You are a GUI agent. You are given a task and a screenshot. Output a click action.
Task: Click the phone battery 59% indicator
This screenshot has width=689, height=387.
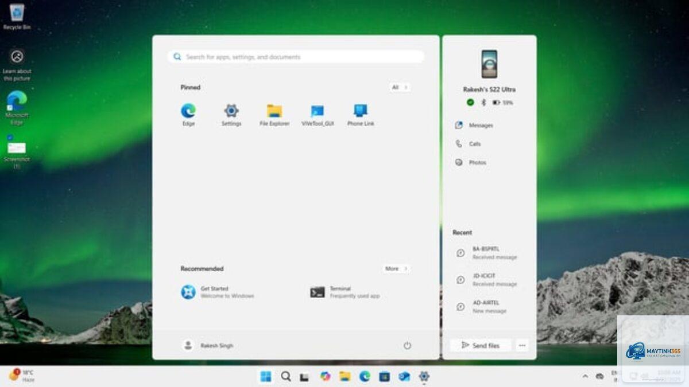coord(502,102)
